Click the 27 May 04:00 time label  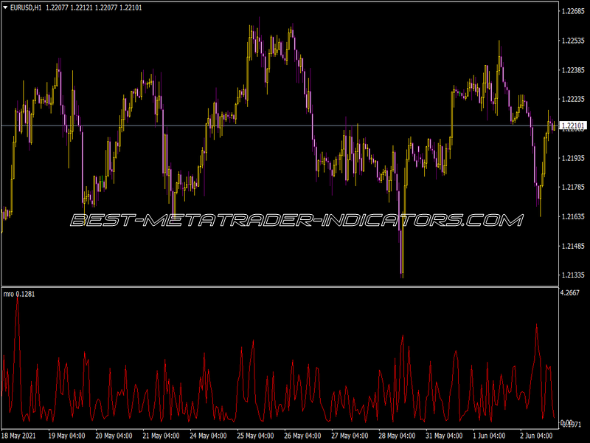point(350,436)
